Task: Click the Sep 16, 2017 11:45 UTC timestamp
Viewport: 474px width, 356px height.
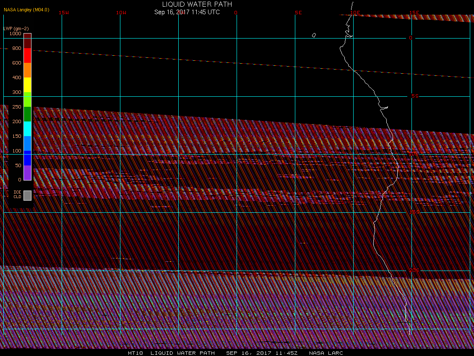Action: click(187, 12)
